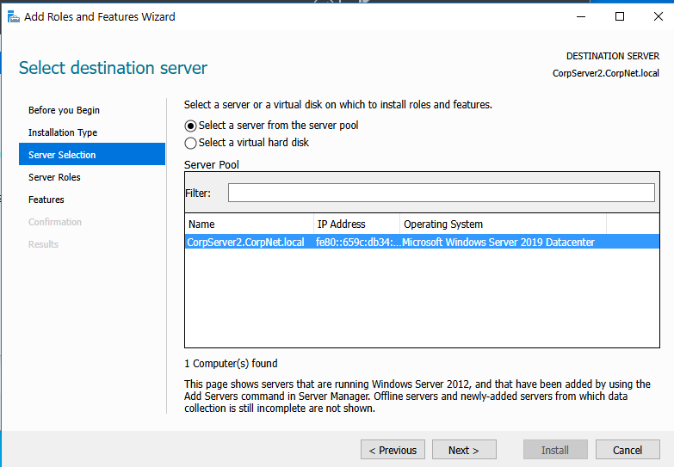Sort by the IP Address column header

pos(356,224)
